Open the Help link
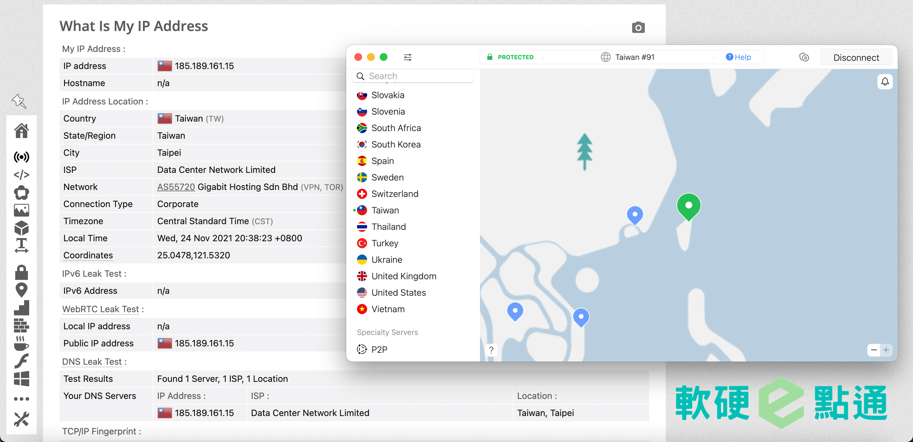This screenshot has height=442, width=913. (x=739, y=57)
